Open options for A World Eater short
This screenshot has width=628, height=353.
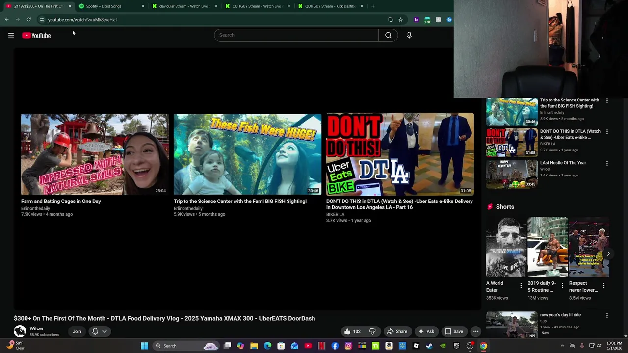[521, 286]
